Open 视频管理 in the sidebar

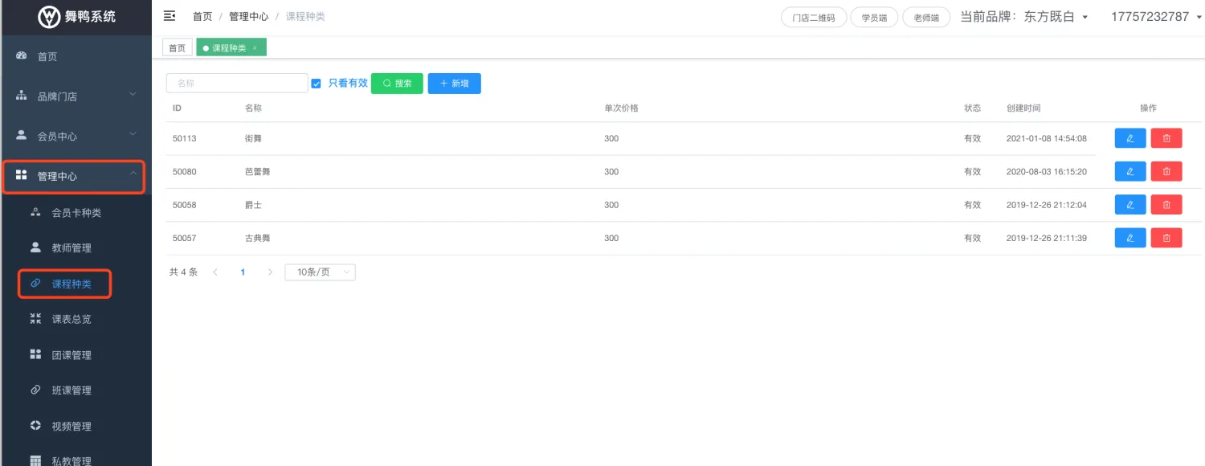pyautogui.click(x=71, y=426)
